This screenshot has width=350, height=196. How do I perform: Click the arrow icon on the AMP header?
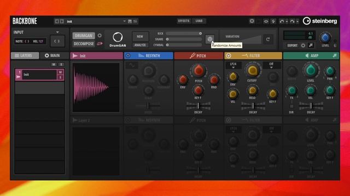point(334,56)
